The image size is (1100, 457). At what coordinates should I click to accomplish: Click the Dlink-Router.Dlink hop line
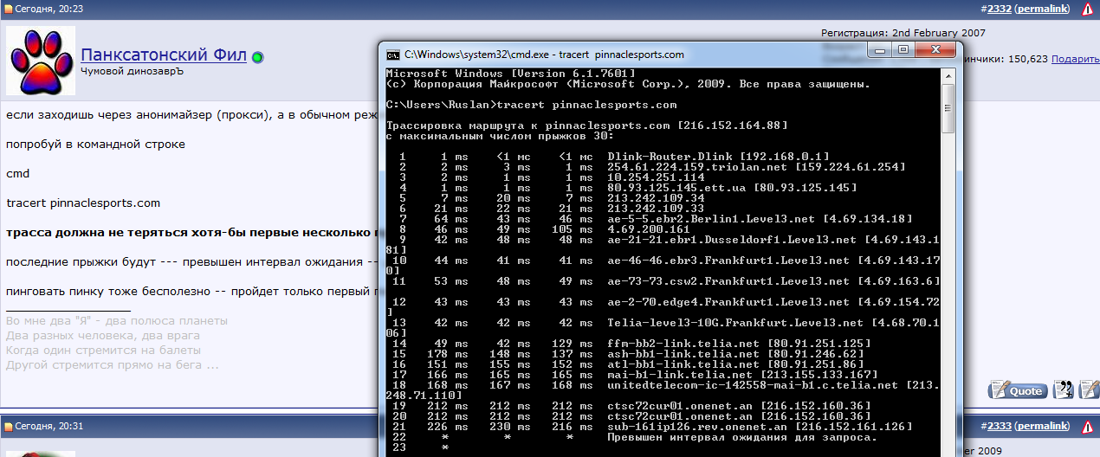[613, 156]
